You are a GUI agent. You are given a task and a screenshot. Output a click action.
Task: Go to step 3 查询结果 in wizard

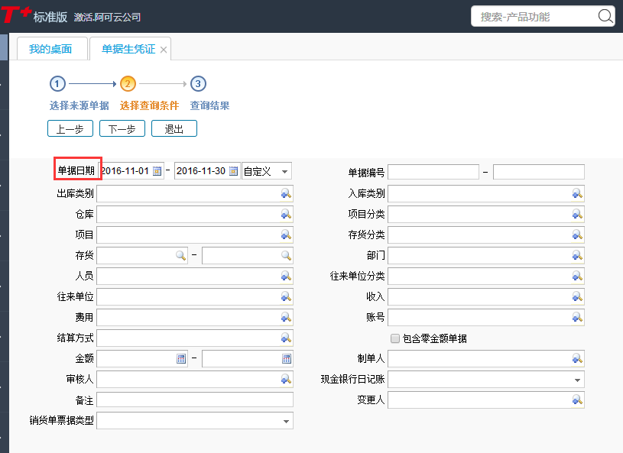pyautogui.click(x=198, y=84)
